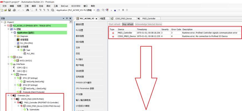
Task: Expand the Diagnosis folder node
Action: [x=15, y=36]
